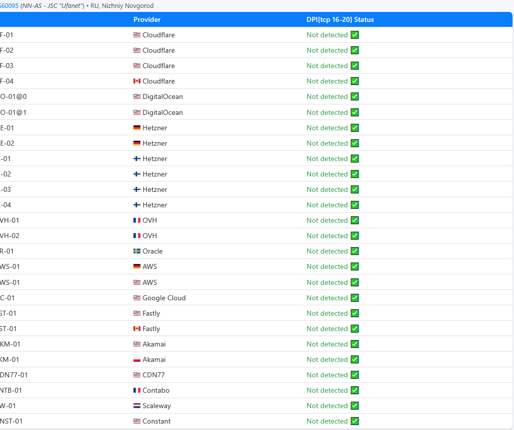Click the row ID cell "C-01"
The width and height of the screenshot is (514, 430).
pos(7,298)
